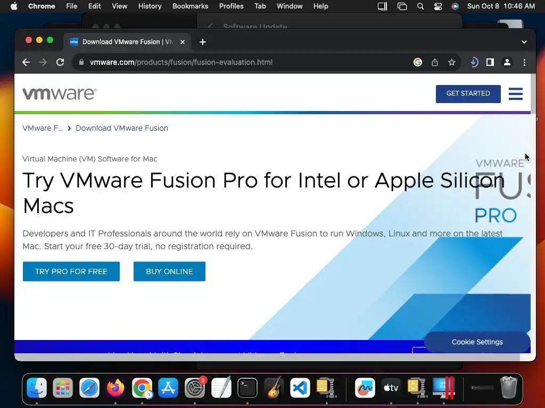Open Cookie Settings

coord(477,342)
